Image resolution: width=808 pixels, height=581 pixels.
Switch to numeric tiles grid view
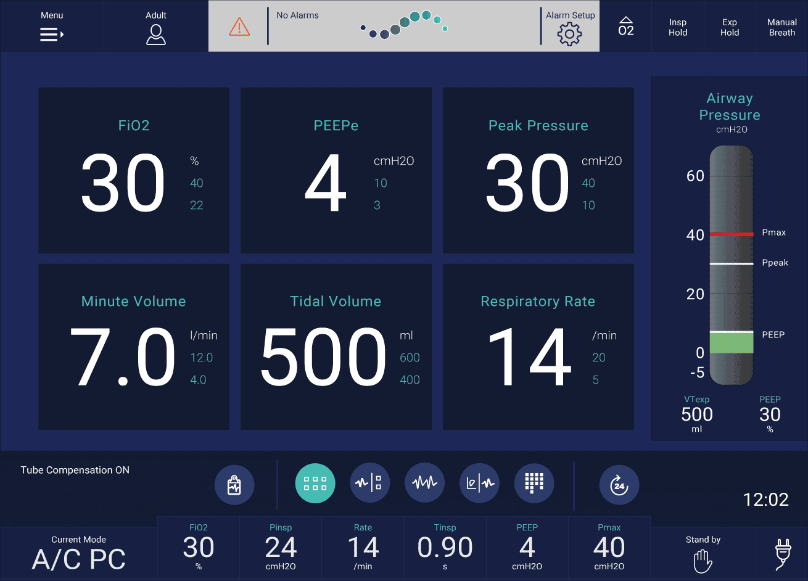[x=315, y=484]
